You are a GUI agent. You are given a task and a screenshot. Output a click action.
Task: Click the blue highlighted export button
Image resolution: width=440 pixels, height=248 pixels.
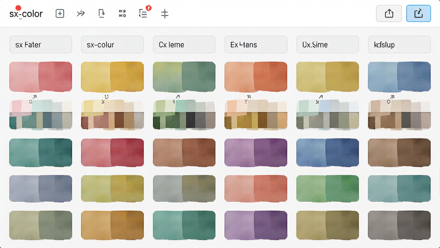click(x=419, y=13)
